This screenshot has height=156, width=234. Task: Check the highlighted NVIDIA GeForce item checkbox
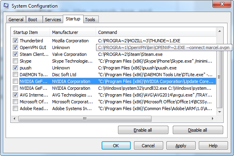point(15,81)
